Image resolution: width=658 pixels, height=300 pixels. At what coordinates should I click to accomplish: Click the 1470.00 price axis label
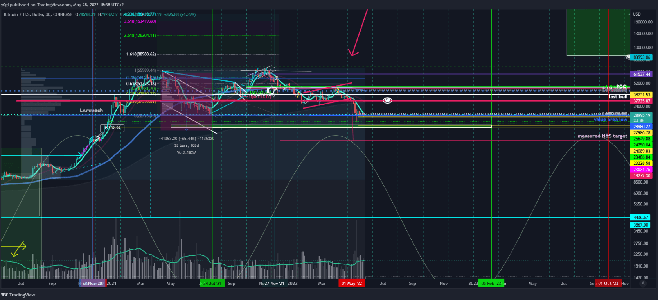(641, 277)
